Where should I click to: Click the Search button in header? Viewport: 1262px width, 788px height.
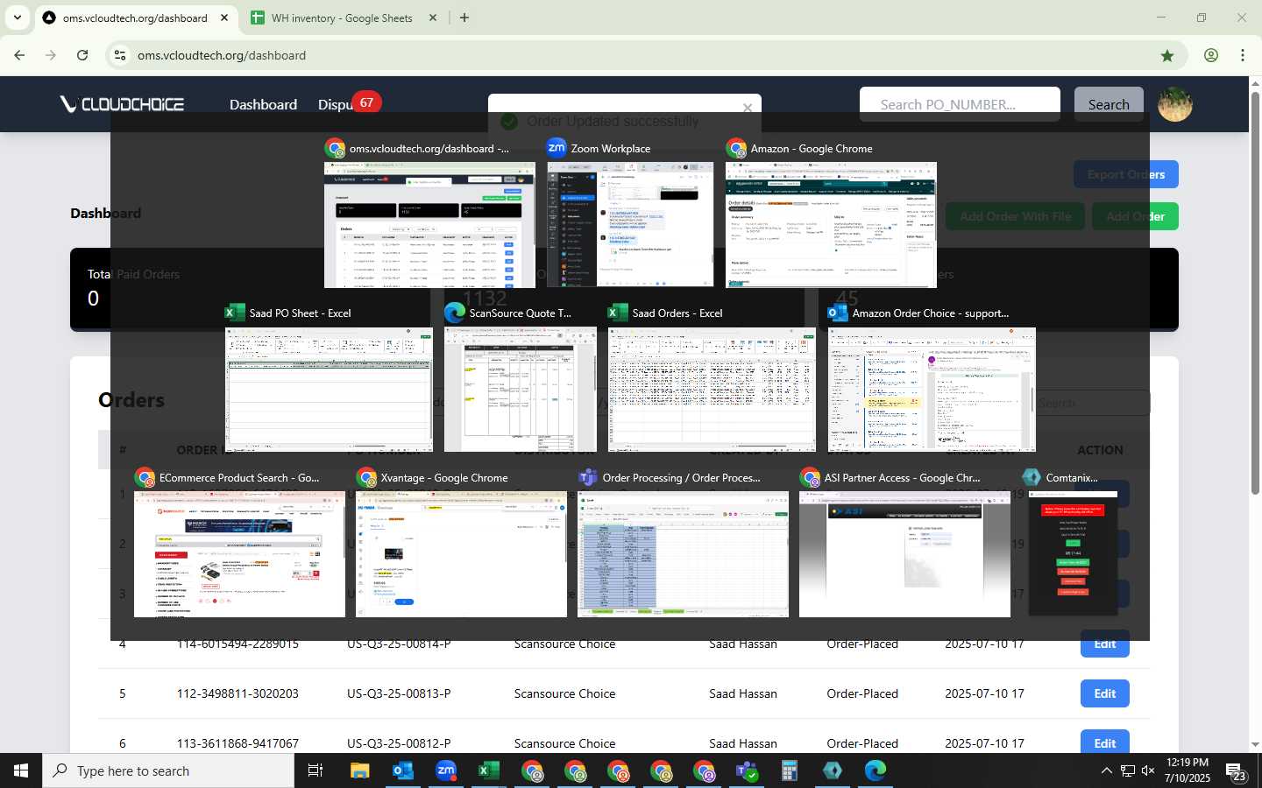pos(1109,104)
